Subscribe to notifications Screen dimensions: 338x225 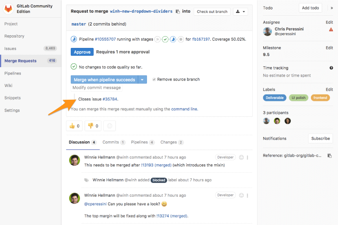click(x=321, y=139)
